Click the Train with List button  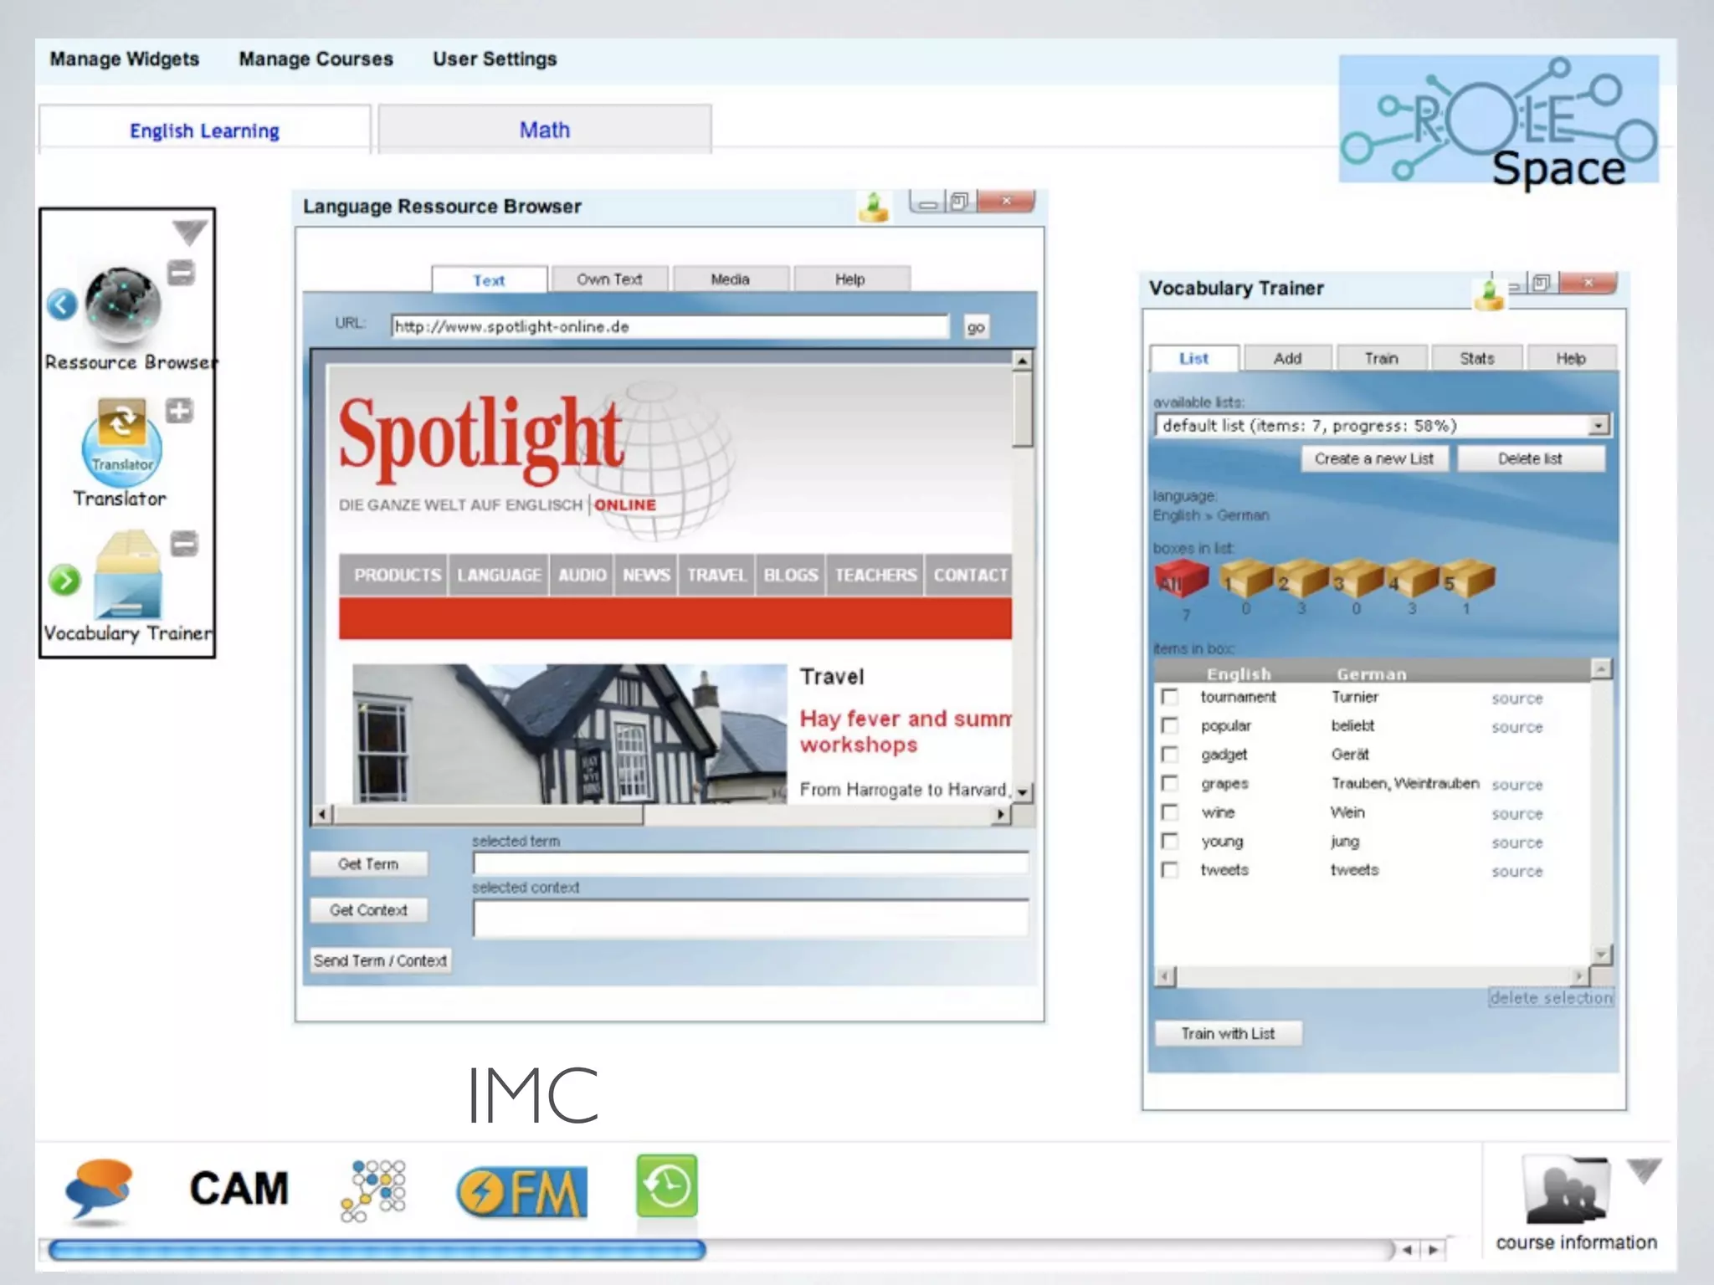tap(1227, 1034)
